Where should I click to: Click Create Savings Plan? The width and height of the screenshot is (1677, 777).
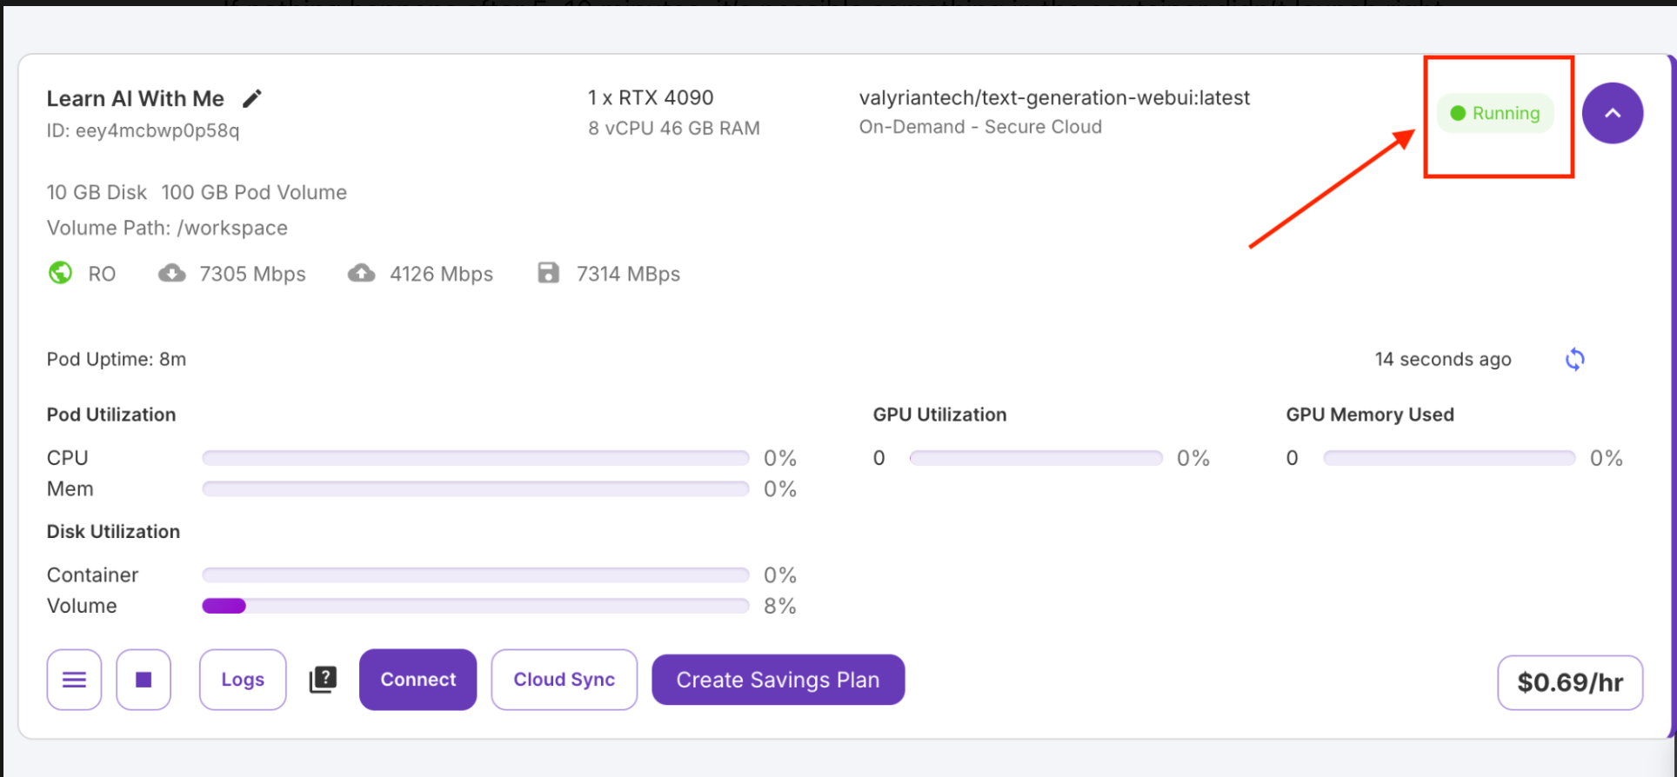[778, 680]
